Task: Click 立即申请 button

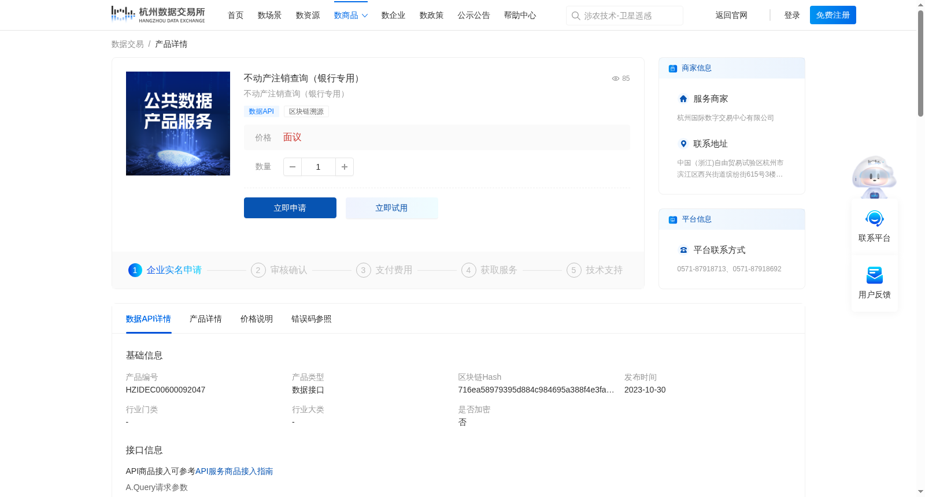Action: pos(290,208)
